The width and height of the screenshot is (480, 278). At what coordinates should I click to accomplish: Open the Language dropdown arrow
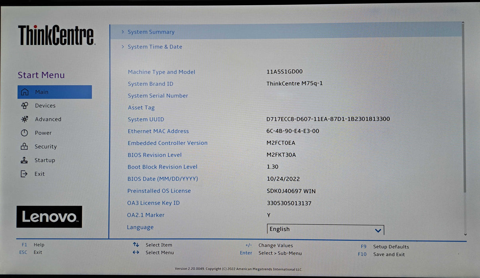click(378, 230)
